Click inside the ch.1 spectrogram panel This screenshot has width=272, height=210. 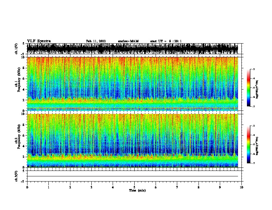133,84
